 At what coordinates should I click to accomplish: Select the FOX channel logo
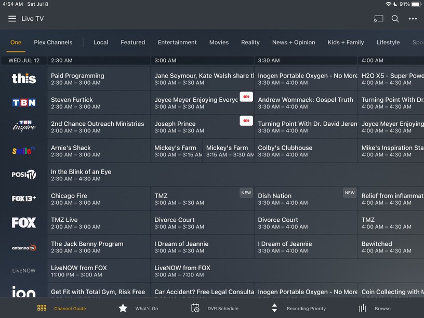point(24,222)
